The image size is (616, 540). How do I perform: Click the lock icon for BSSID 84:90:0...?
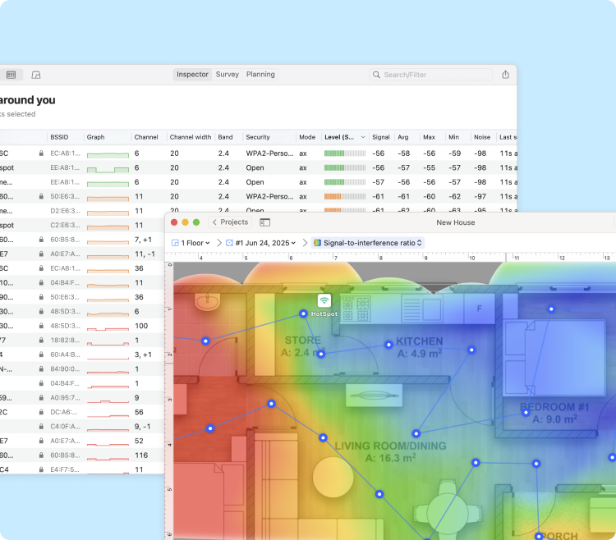pyautogui.click(x=41, y=369)
